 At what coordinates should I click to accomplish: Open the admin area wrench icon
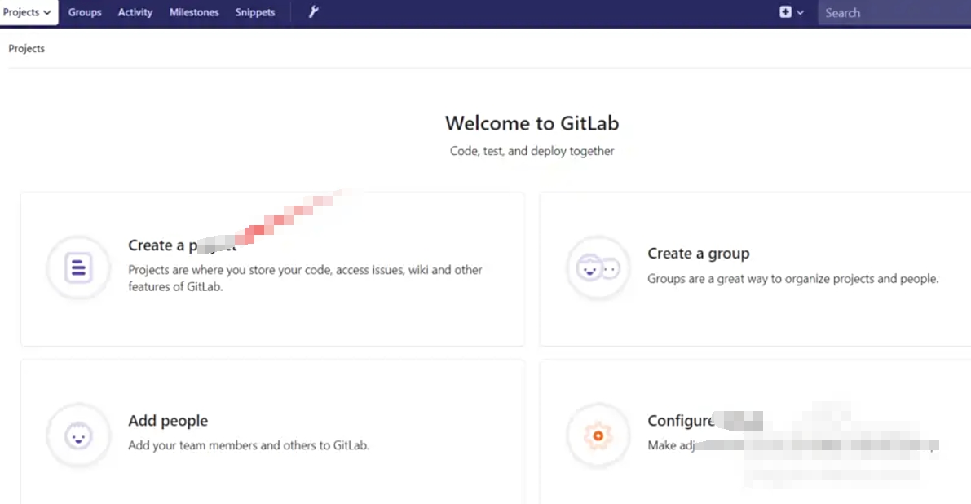click(313, 11)
